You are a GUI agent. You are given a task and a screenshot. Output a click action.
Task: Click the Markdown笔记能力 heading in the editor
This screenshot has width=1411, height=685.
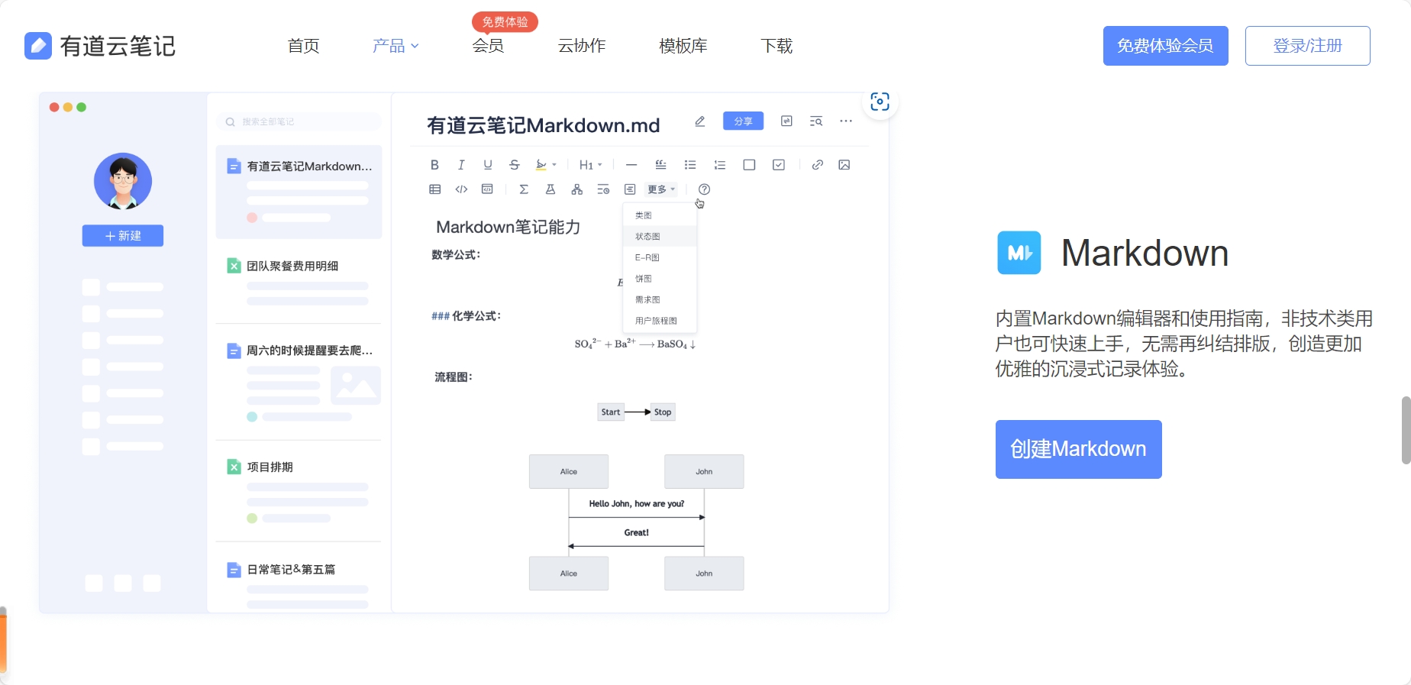click(509, 227)
